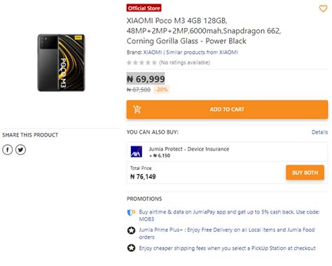Open PickUp Station cheaper shipping promotion
The width and height of the screenshot is (332, 266).
click(x=227, y=248)
